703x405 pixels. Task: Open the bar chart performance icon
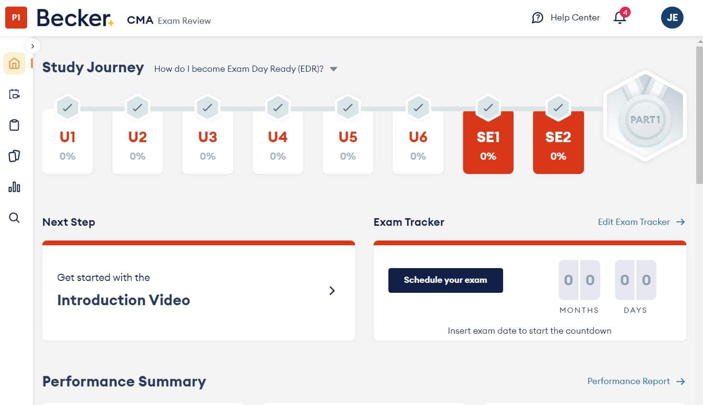pyautogui.click(x=14, y=187)
